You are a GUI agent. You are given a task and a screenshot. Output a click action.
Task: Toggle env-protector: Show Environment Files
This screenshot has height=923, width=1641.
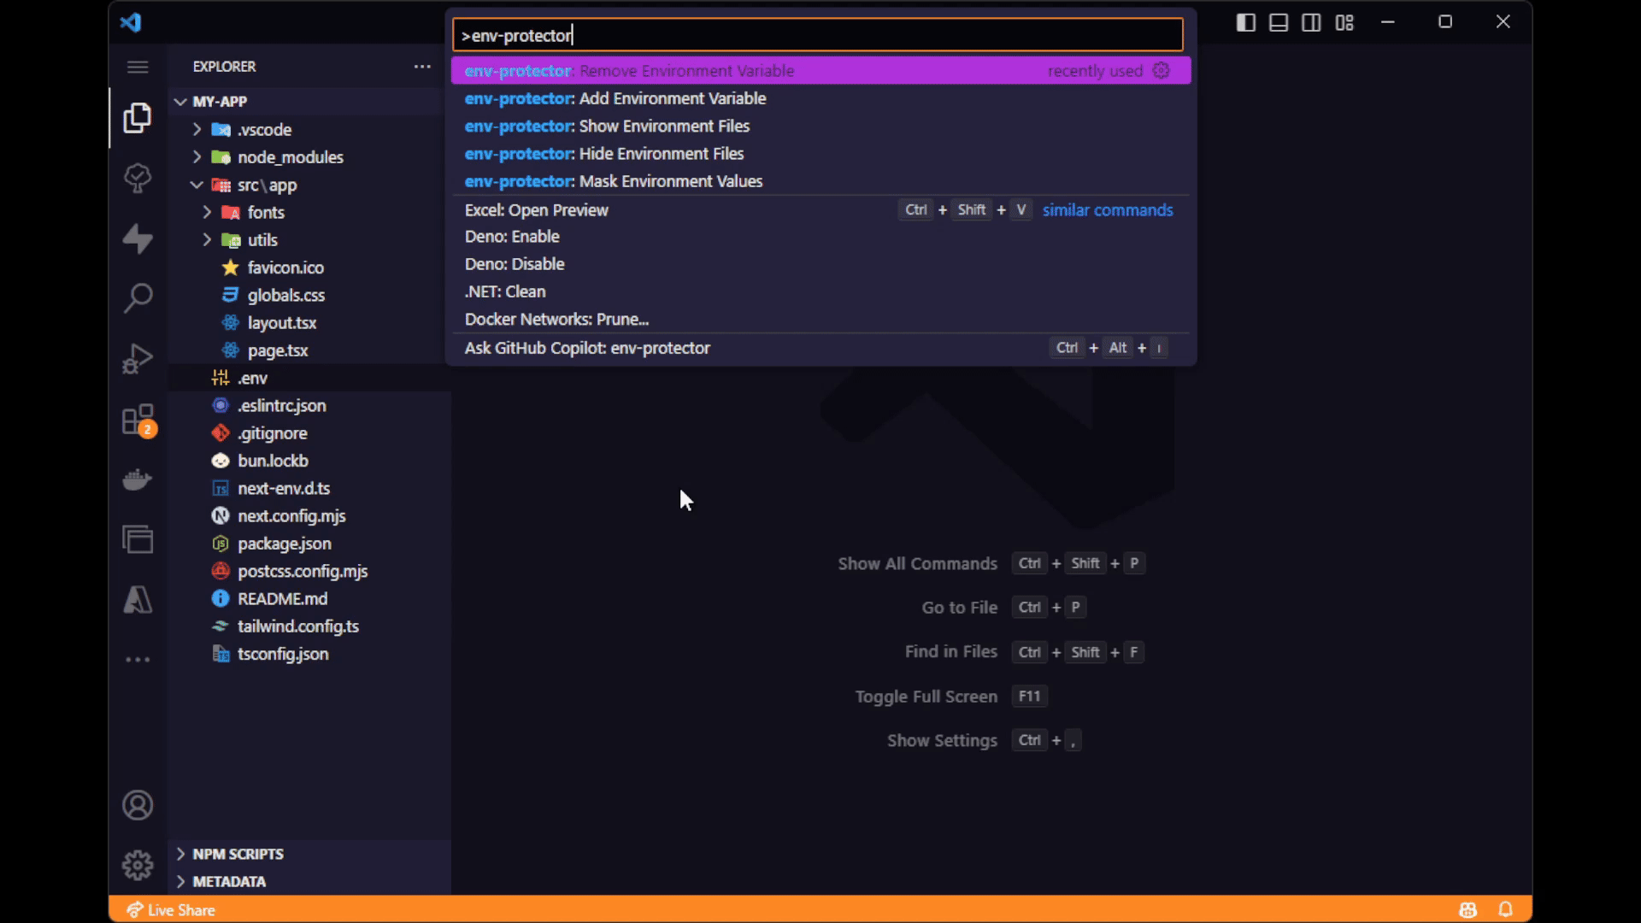605,125
